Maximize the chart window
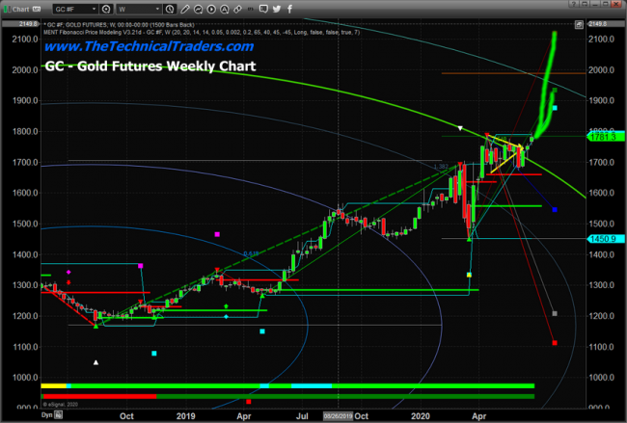627x423 pixels. point(606,4)
